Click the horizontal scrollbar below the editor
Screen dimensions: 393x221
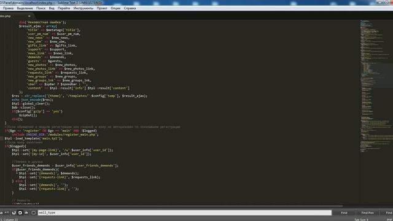click(171, 206)
